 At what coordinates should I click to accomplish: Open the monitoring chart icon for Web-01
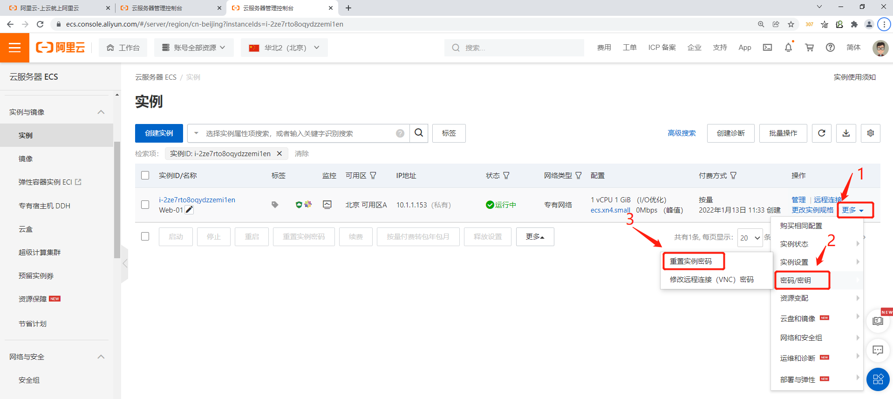point(327,205)
